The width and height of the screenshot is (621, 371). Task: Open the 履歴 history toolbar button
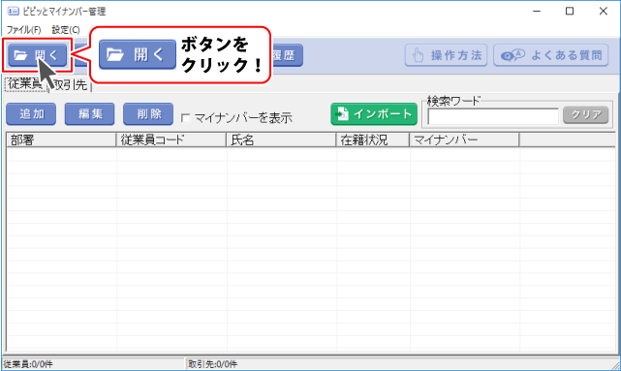(288, 55)
